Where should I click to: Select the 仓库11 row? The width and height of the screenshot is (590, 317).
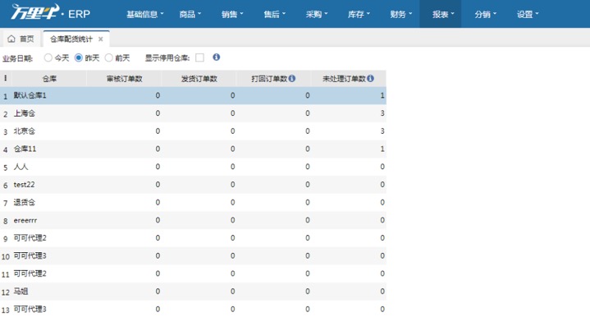coord(193,149)
